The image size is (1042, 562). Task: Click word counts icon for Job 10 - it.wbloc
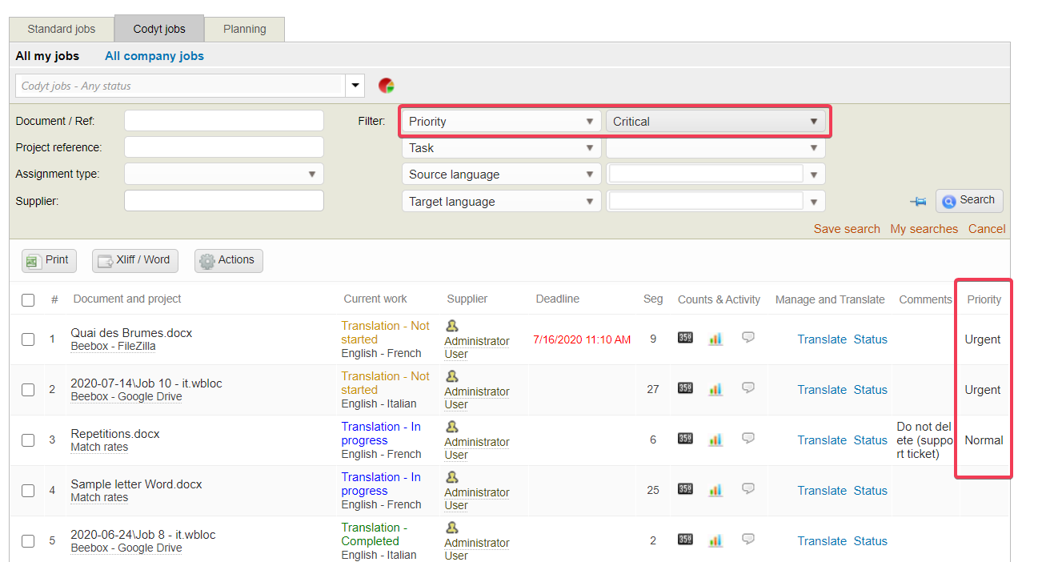coord(685,388)
